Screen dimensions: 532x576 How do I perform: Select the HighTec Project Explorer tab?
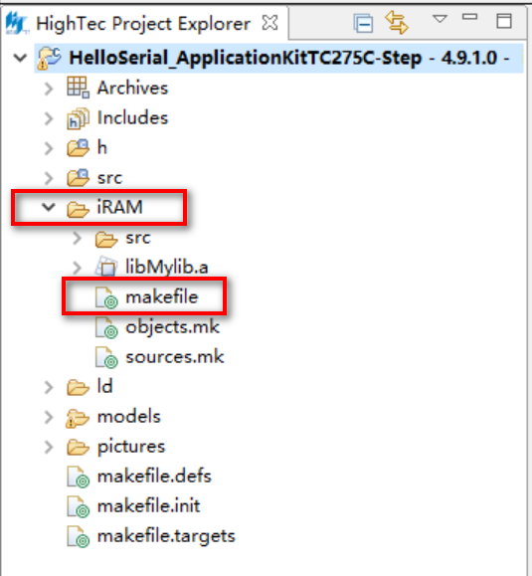[x=143, y=24]
